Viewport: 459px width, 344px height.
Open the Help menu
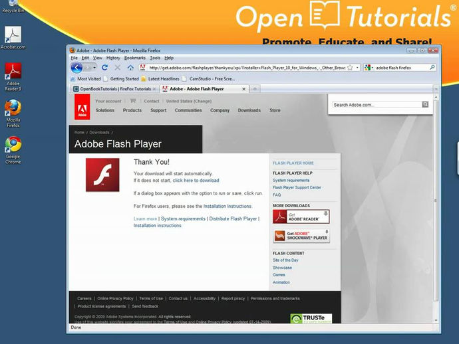[169, 58]
